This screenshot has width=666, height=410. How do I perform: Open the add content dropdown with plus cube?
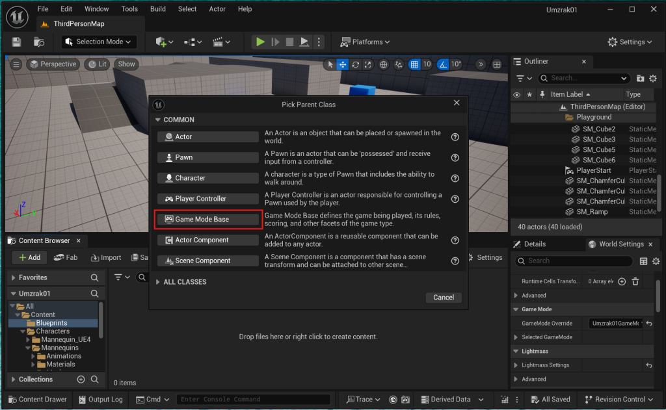(x=165, y=42)
